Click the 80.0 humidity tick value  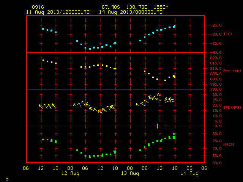click(x=217, y=134)
